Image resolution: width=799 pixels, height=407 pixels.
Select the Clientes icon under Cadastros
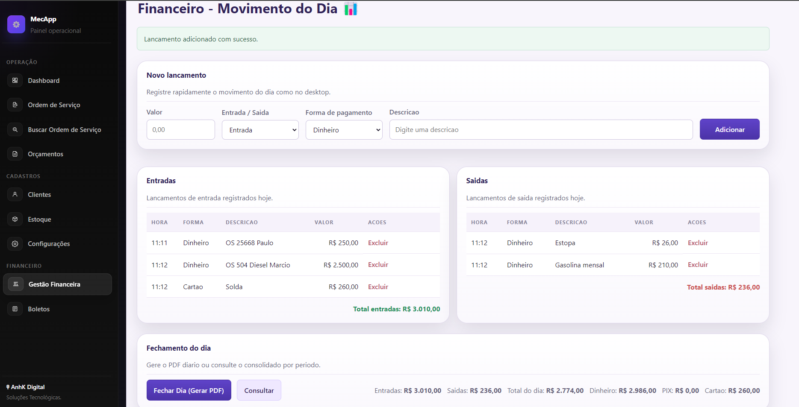tap(15, 194)
